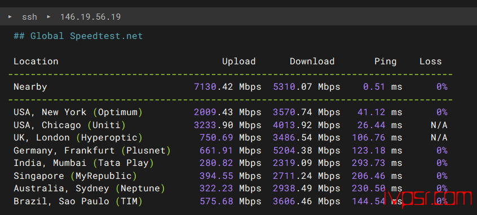Click Sao Paulo upload 575.68 Mbps
Viewport: 477px width, 215px height.
coord(230,201)
